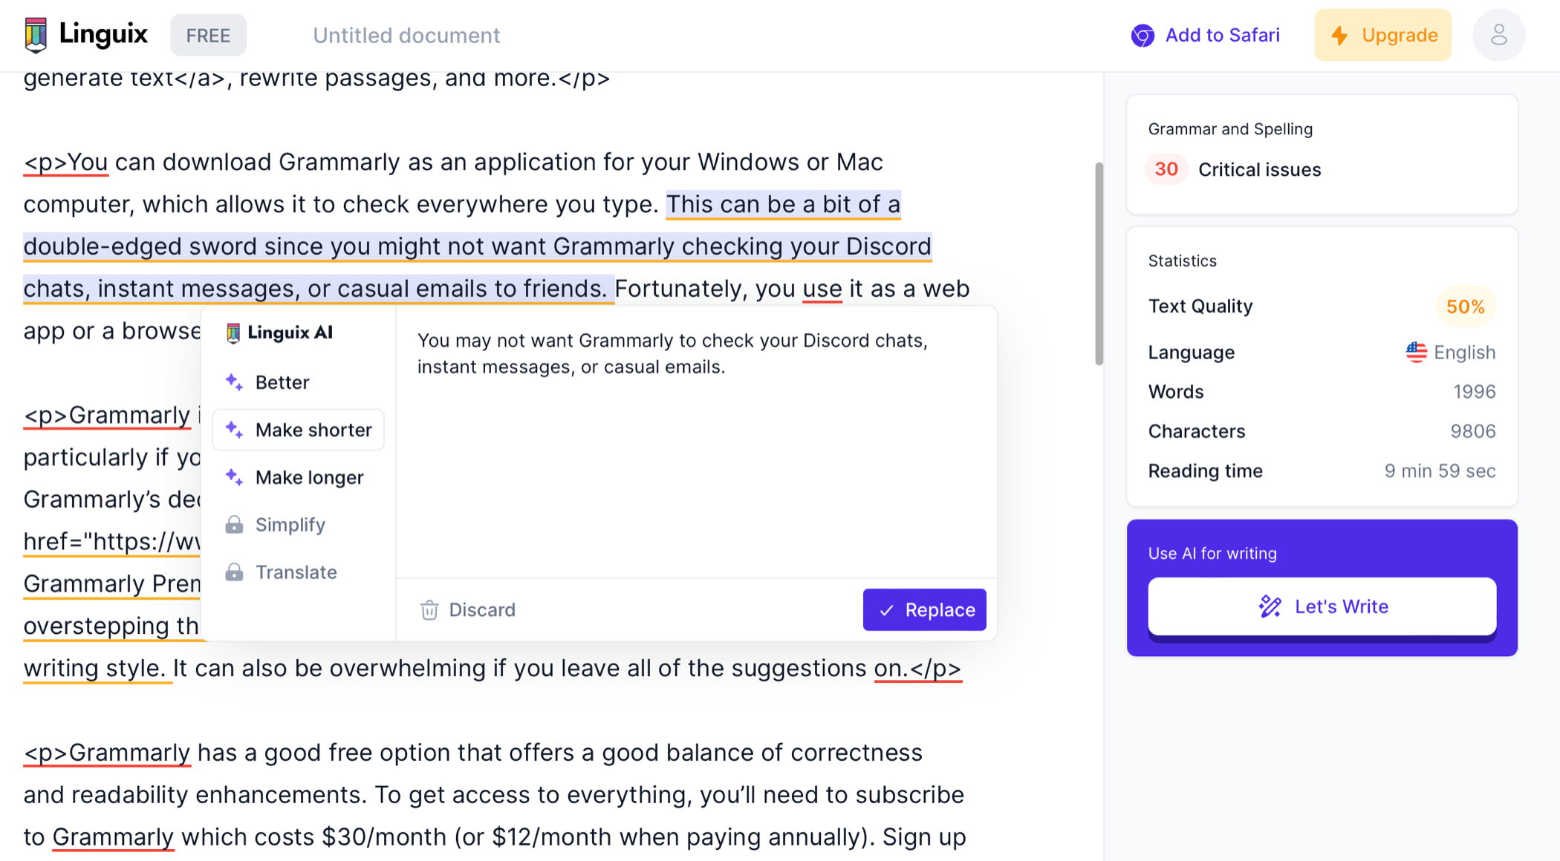The image size is (1560, 861).
Task: Click the Linguix AI panel logo
Action: 233,333
